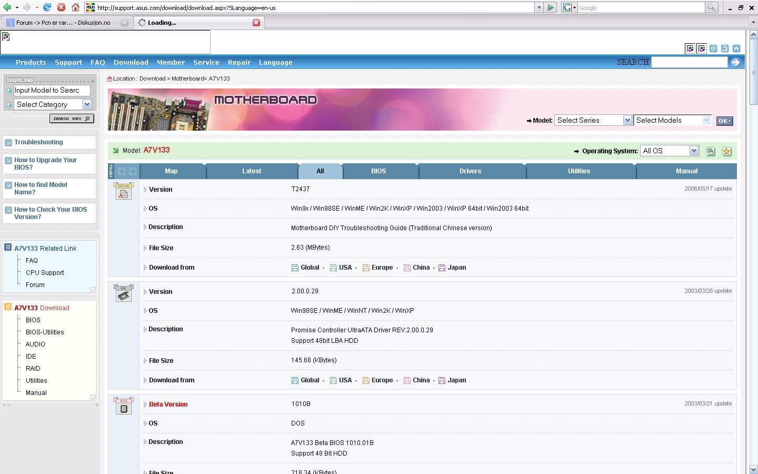Click the browser forward arrow
Screen dimensions: 758x474
(27, 7)
